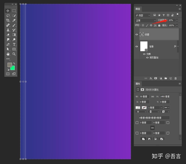Hide the 纹理 layer
The height and width of the screenshot is (164, 186).
[x=137, y=34]
